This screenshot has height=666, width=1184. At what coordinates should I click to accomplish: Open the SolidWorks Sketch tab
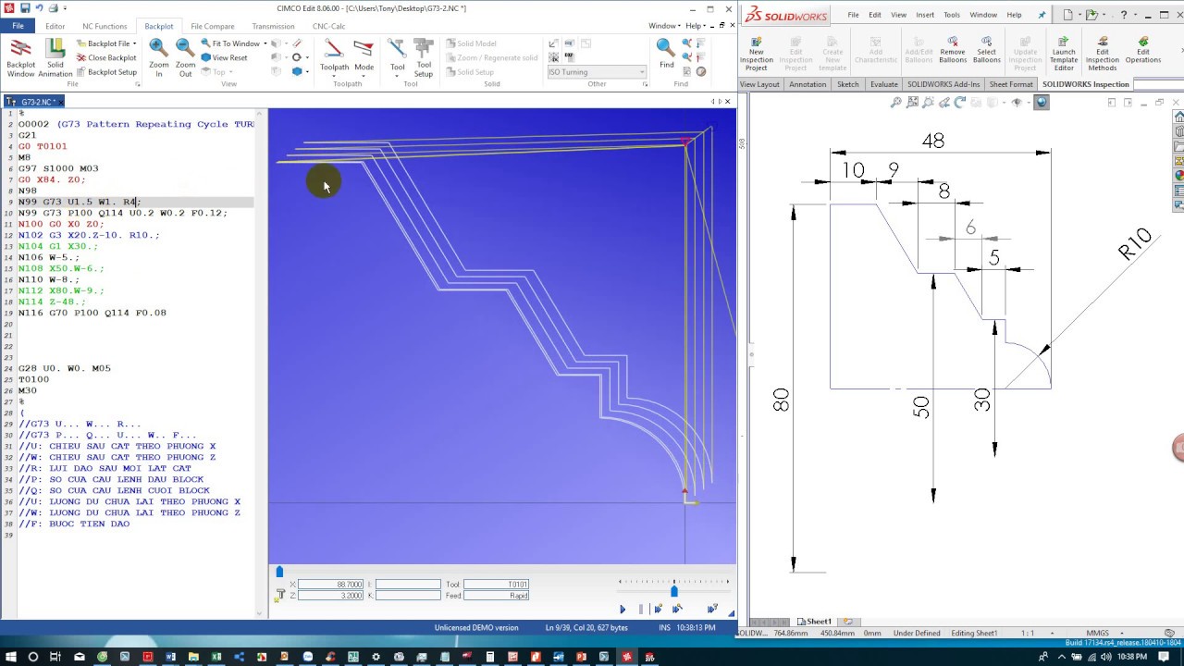[847, 84]
